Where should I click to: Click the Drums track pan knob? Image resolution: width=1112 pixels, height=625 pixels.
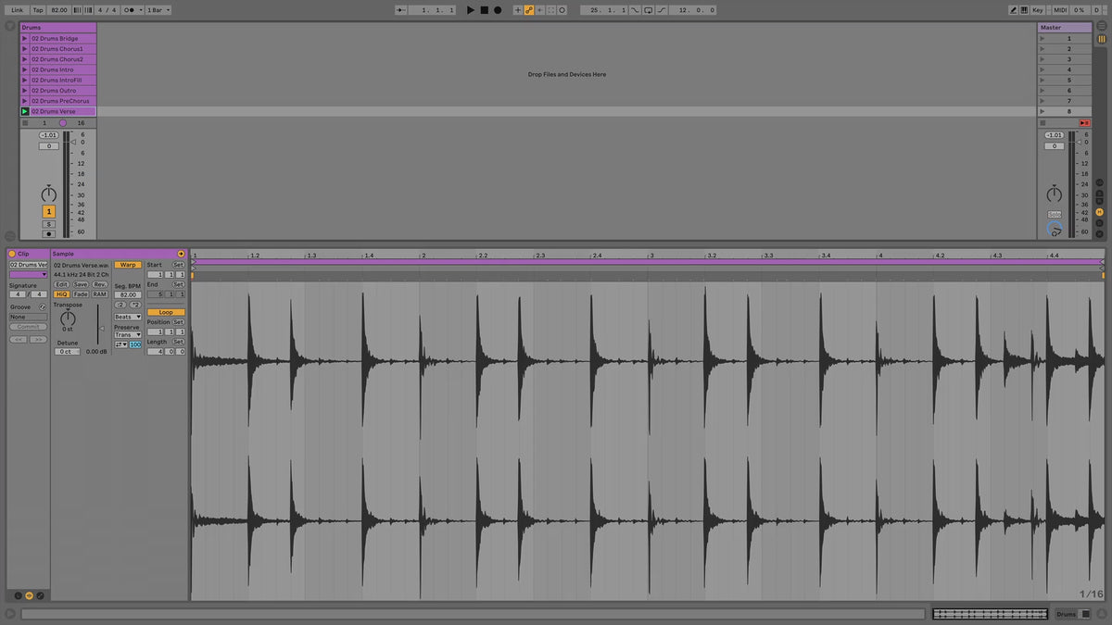point(49,194)
